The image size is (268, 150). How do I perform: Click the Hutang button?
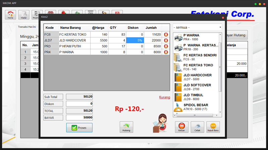tap(126, 127)
